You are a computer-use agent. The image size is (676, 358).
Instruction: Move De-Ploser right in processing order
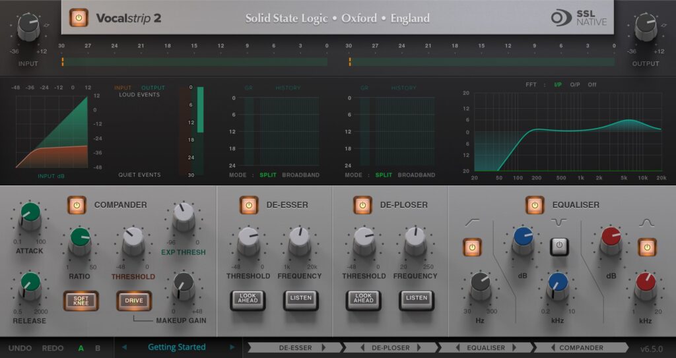click(x=419, y=347)
